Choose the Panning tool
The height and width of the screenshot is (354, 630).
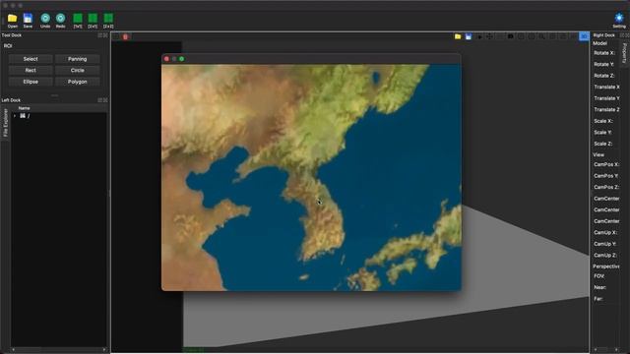tap(77, 59)
